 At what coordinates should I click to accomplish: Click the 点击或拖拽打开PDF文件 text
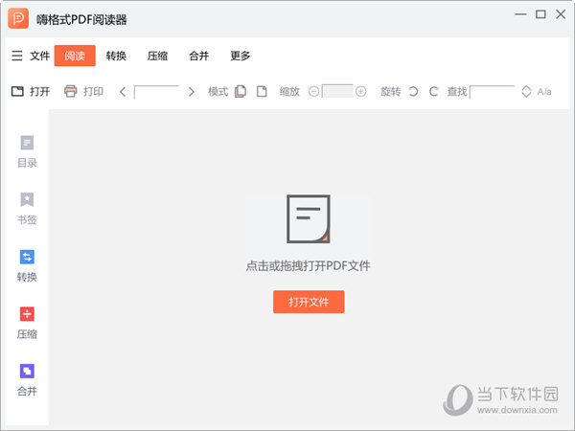(308, 265)
